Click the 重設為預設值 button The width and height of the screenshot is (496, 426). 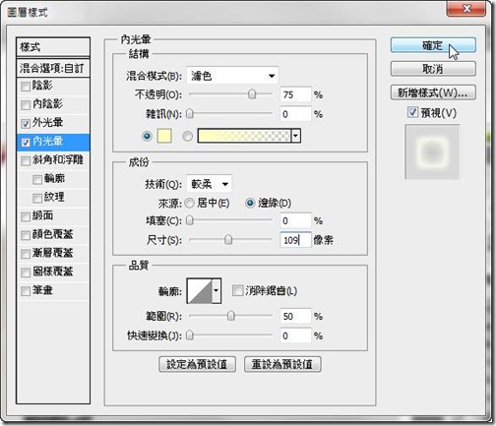[282, 364]
